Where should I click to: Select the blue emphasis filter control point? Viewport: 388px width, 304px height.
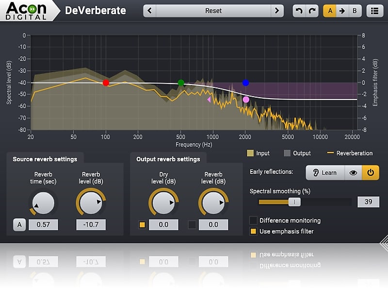[245, 82]
